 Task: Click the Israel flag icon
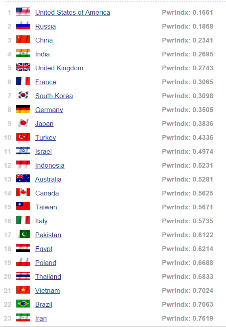[23, 151]
